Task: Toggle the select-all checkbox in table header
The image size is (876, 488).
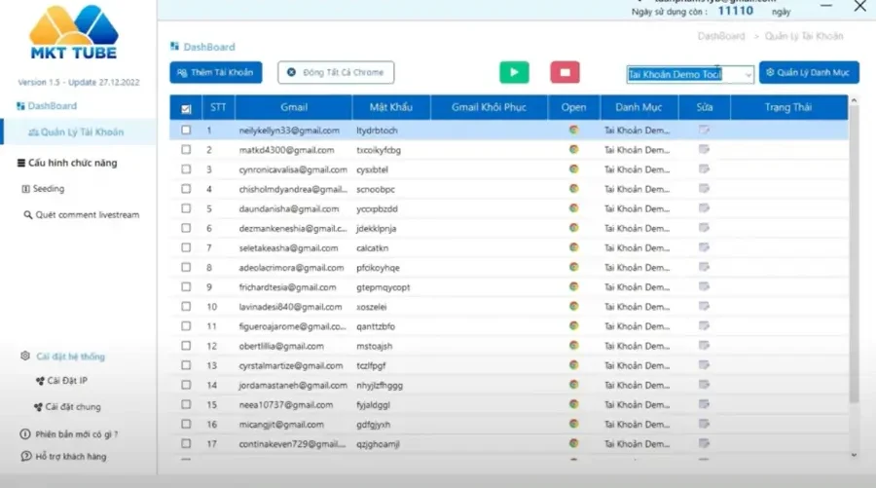Action: 186,109
